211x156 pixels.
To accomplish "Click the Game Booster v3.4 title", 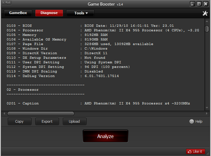I will (x=105, y=4).
